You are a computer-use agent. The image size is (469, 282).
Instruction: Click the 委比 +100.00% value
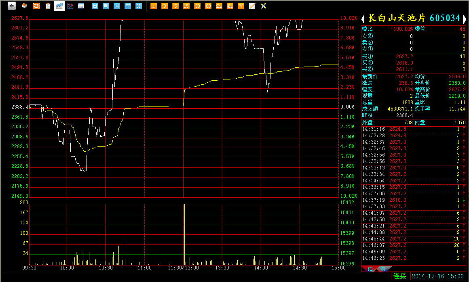pyautogui.click(x=402, y=29)
